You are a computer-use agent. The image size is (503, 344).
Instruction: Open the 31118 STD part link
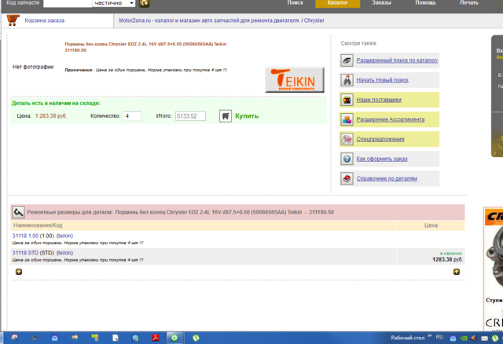point(25,253)
